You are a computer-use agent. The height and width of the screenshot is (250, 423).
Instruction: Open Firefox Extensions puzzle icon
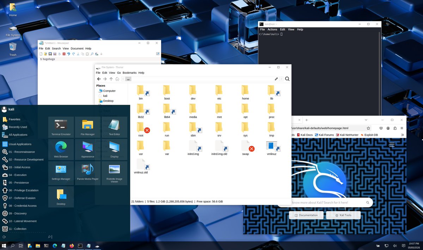point(395,128)
